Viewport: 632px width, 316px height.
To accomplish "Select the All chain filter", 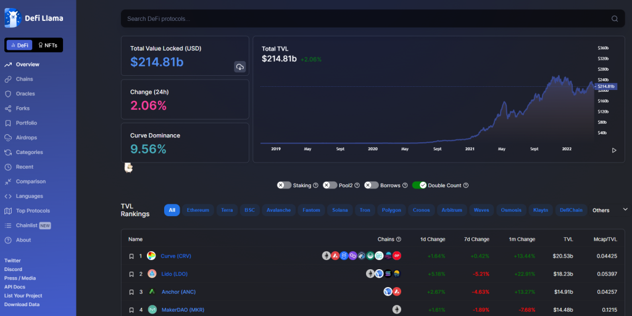I will click(x=172, y=210).
